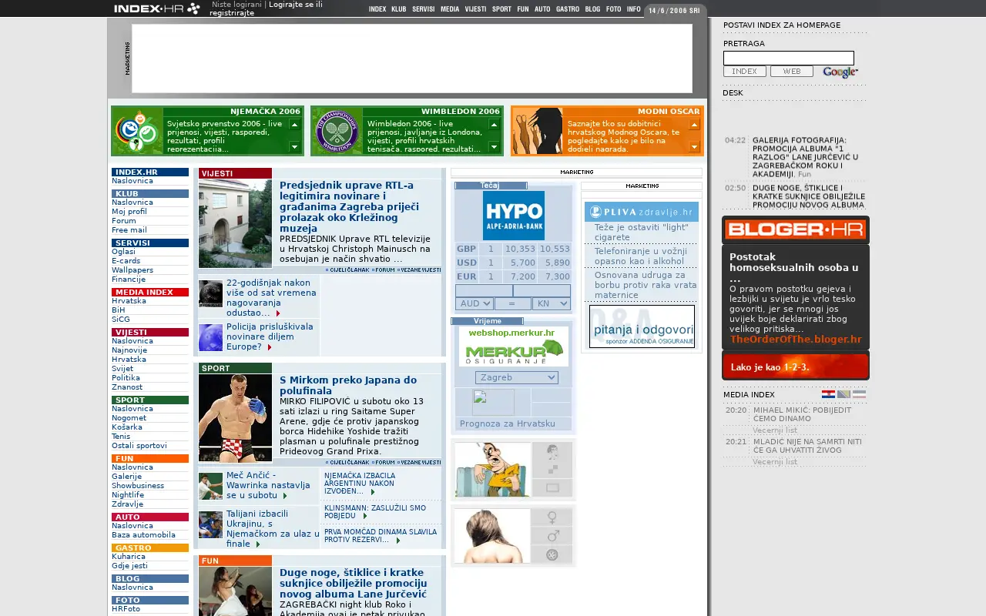The image size is (986, 616).
Task: Open the Krleža museum building photo
Action: pyautogui.click(x=235, y=223)
